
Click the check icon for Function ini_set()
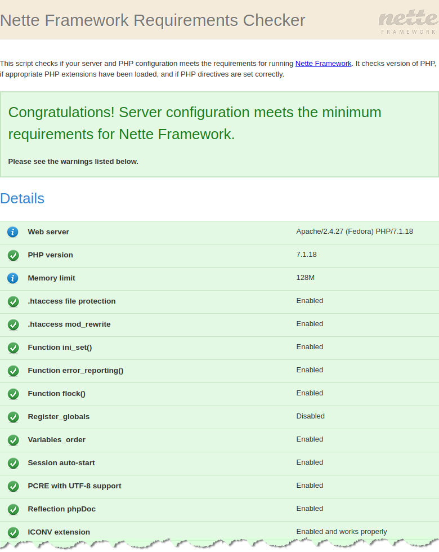point(14,348)
